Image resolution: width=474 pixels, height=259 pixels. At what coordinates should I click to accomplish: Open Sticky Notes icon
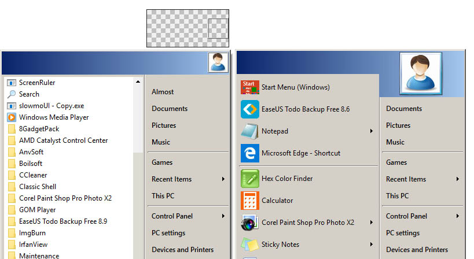coord(250,245)
